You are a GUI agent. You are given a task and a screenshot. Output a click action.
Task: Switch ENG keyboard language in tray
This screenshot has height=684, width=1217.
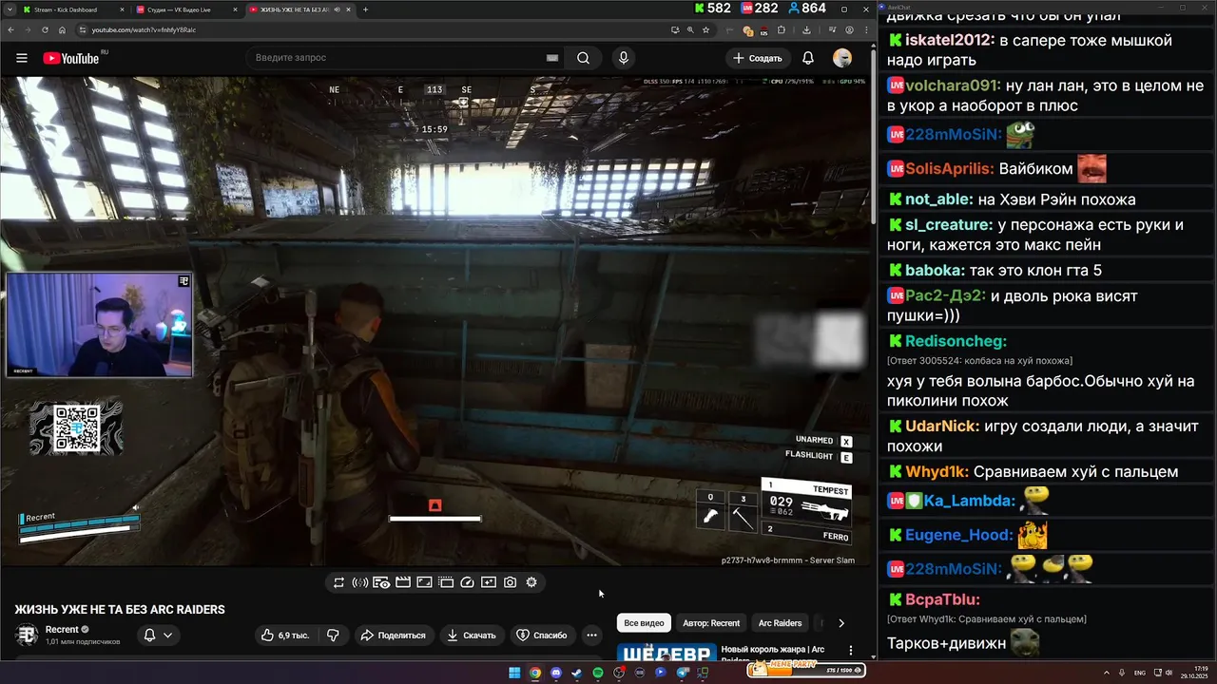[1140, 673]
